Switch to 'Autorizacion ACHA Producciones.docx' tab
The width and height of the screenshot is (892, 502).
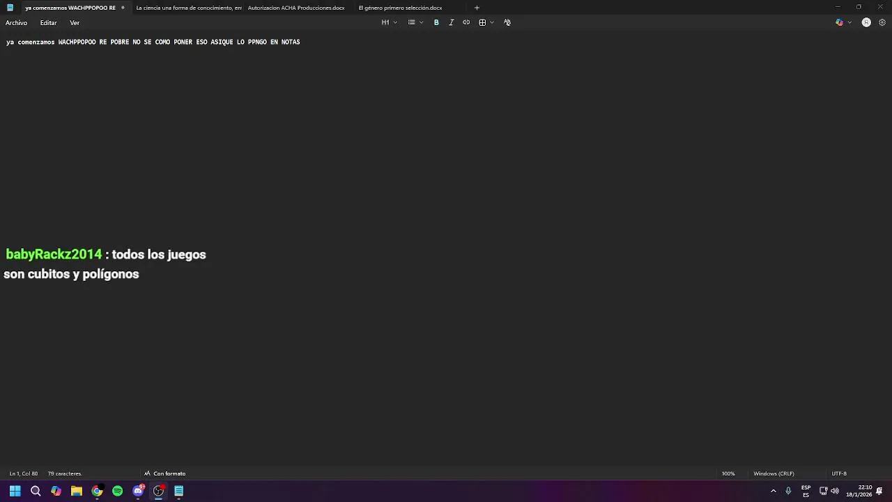tap(296, 8)
